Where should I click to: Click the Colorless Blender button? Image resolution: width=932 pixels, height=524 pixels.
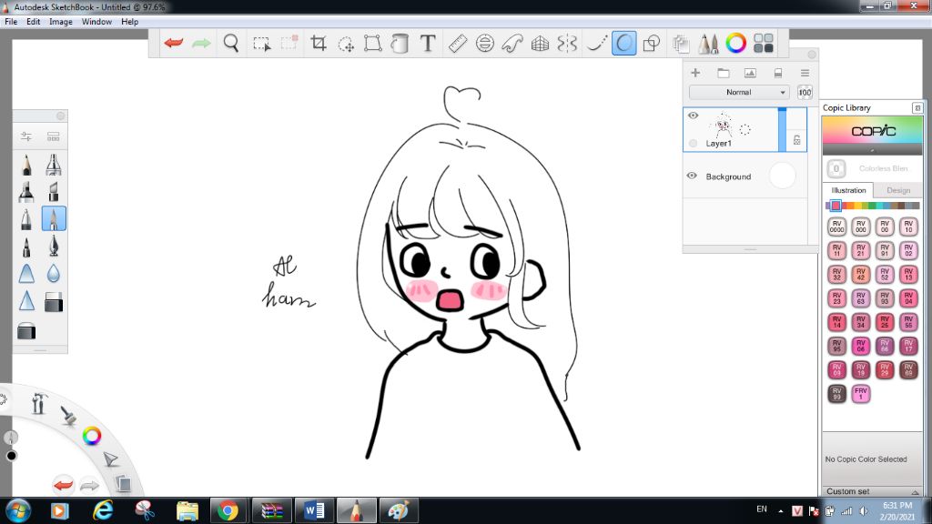click(x=836, y=168)
